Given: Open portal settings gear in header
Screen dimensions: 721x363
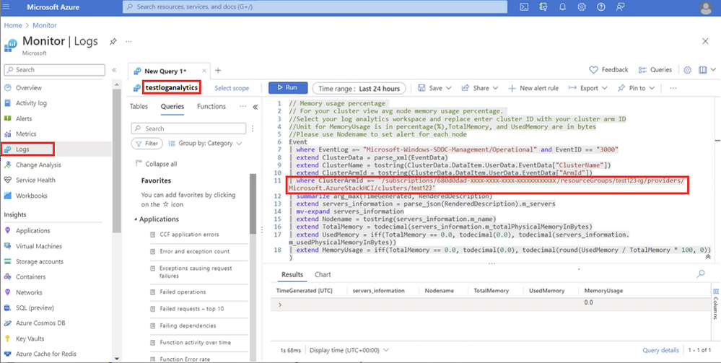Looking at the screenshot, I should pos(582,7).
